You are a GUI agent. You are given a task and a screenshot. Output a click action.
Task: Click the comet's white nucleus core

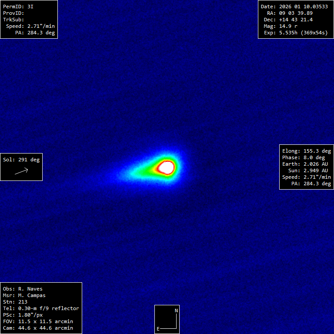click(x=166, y=167)
